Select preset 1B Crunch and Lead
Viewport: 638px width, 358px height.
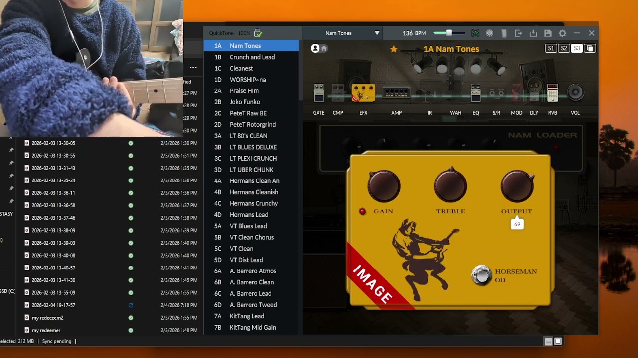251,57
